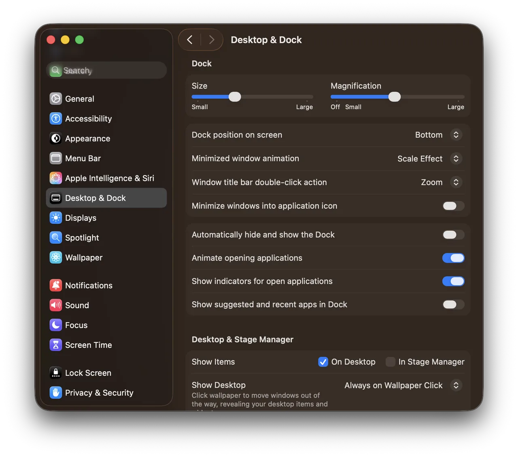Navigate forward with the right chevron
Image resolution: width=518 pixels, height=457 pixels.
point(211,40)
